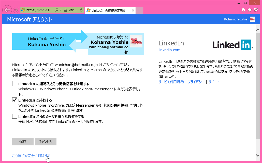
Task: Click the LinkedIn heading text above linkedin.com
Action: click(171, 43)
